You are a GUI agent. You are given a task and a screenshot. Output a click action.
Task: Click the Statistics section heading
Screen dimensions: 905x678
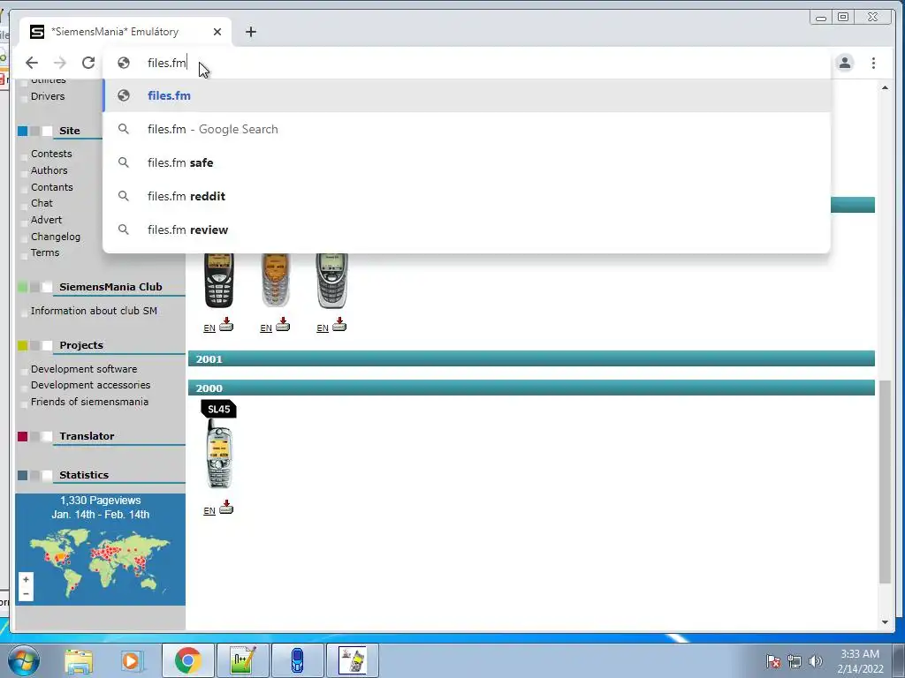pyautogui.click(x=84, y=475)
